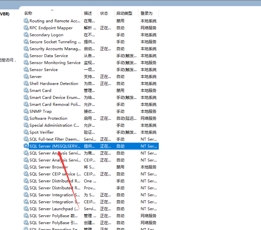Click SQL Full-text Filter Daemon gear icon
The height and width of the screenshot is (230, 261).
click(x=26, y=139)
